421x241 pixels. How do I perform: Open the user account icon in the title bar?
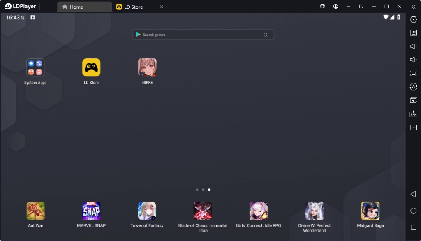point(335,7)
